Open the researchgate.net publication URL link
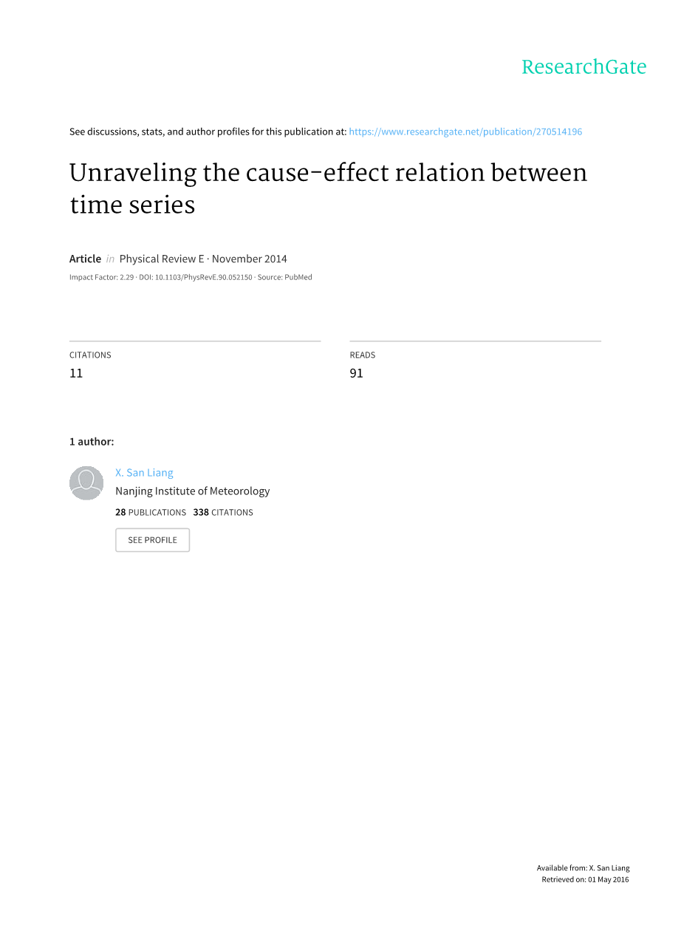This screenshot has height=931, width=698. point(465,132)
